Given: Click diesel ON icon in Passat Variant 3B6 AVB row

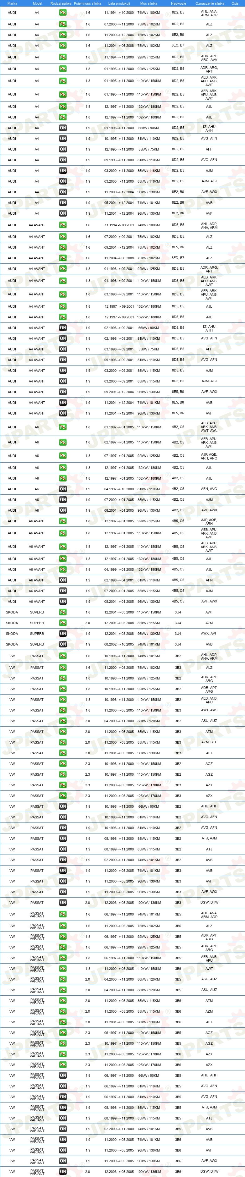Looking at the screenshot, I should (x=63, y=1140).
